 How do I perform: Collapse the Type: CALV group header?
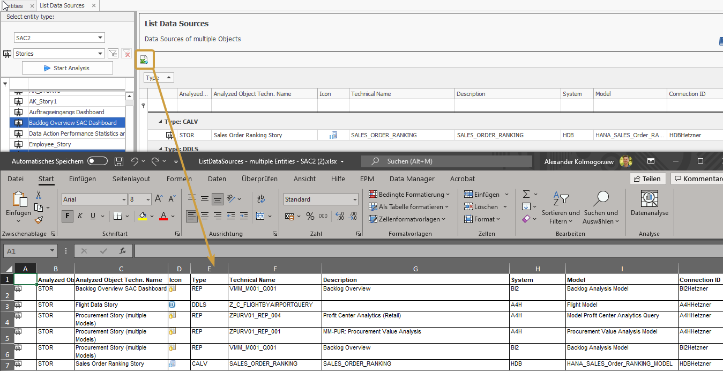(159, 121)
